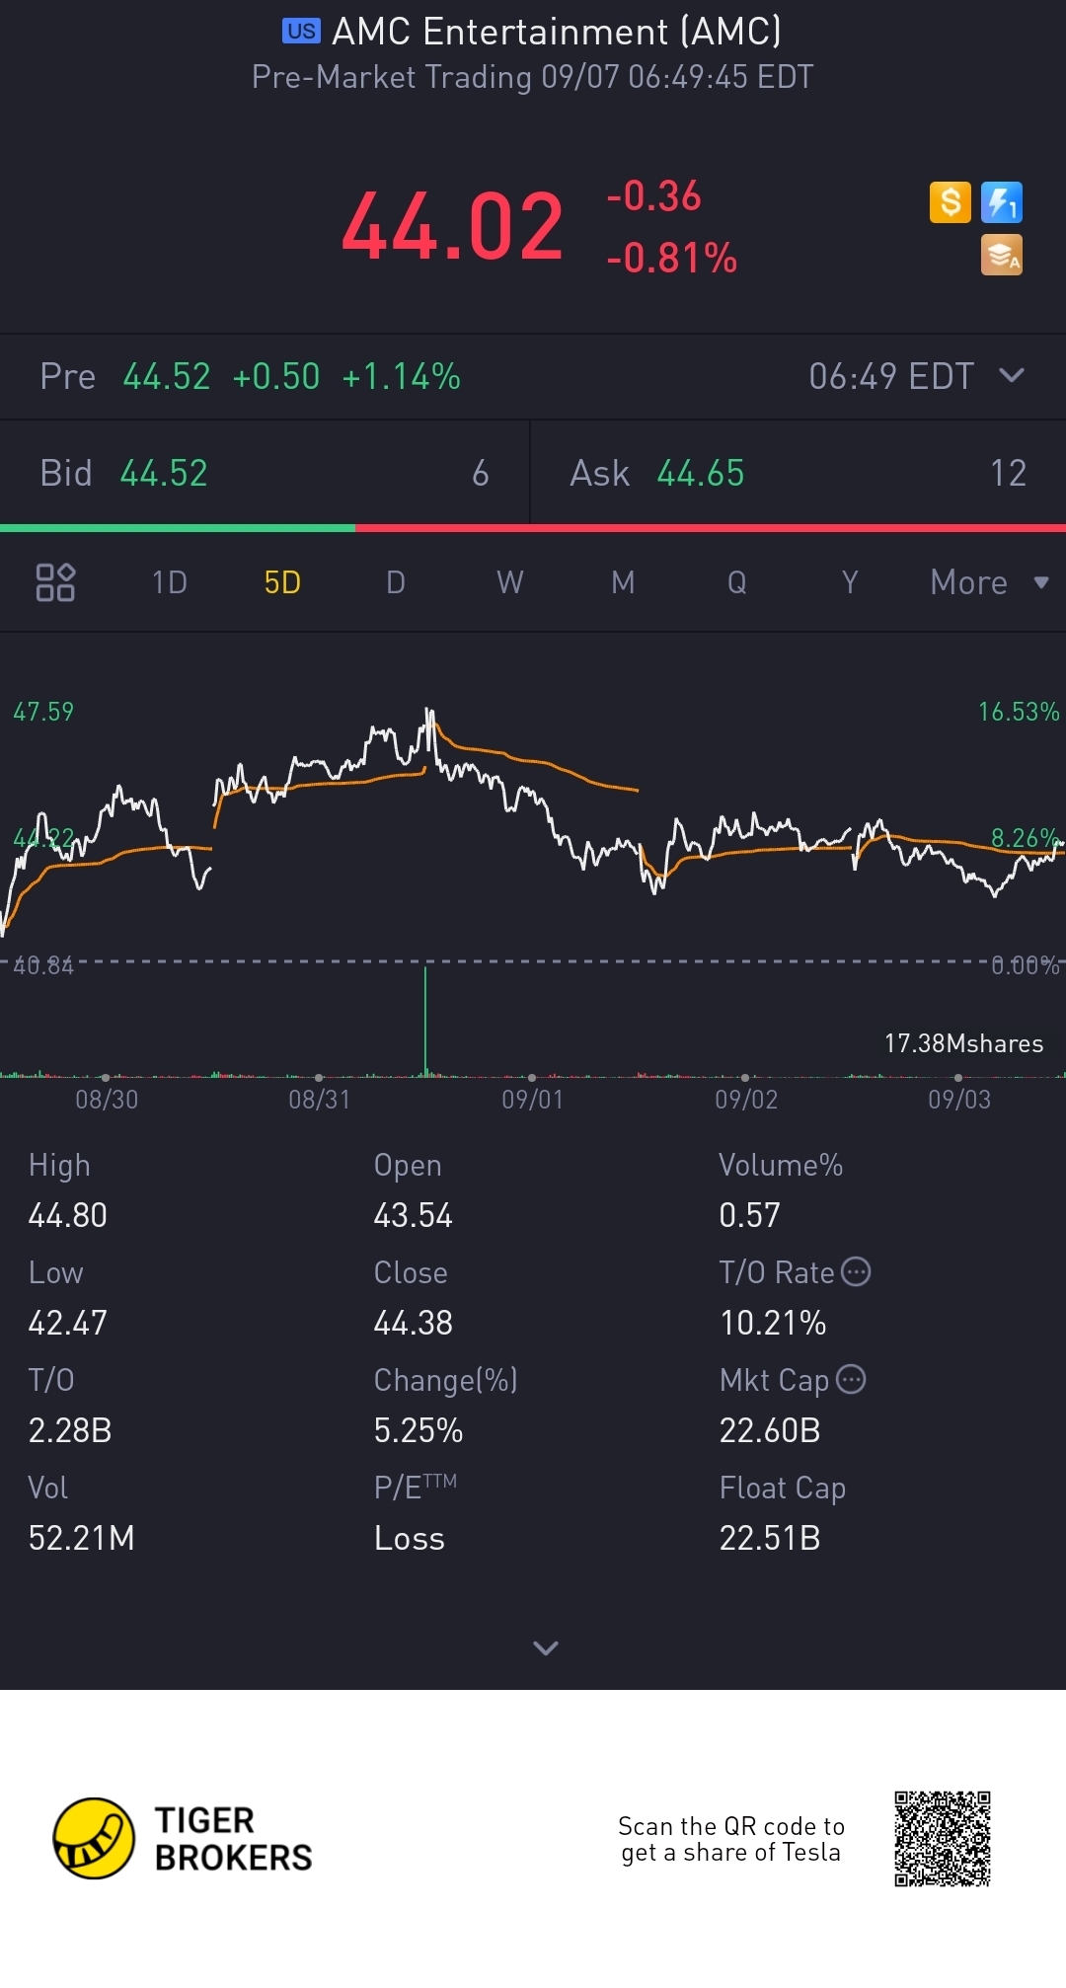Tap the orange stacked layers badge icon

coord(1002,255)
